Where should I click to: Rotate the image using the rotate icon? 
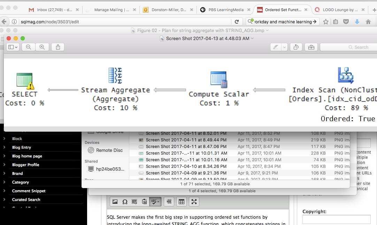[x=296, y=47]
